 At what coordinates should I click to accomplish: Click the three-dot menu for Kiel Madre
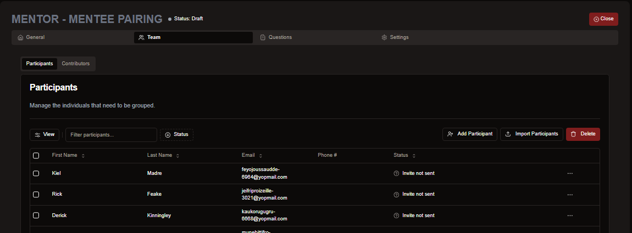[x=570, y=173]
